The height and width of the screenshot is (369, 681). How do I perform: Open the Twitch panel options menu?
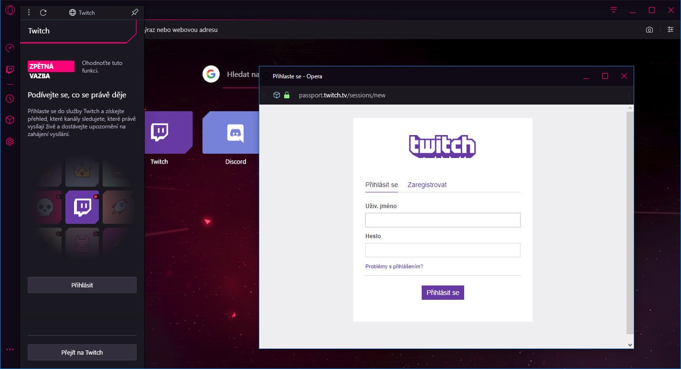tap(30, 12)
